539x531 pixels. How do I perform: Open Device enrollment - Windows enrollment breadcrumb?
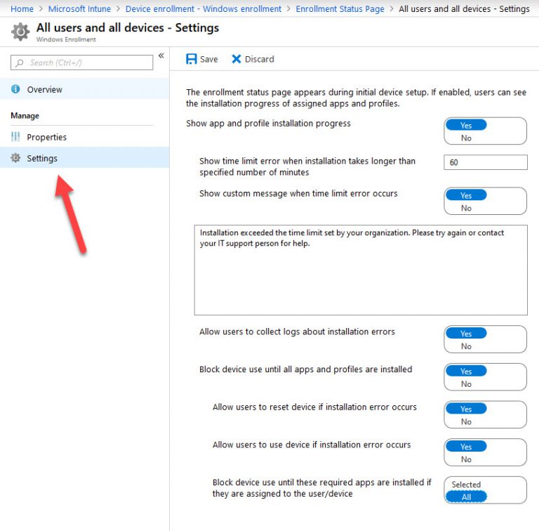[203, 9]
